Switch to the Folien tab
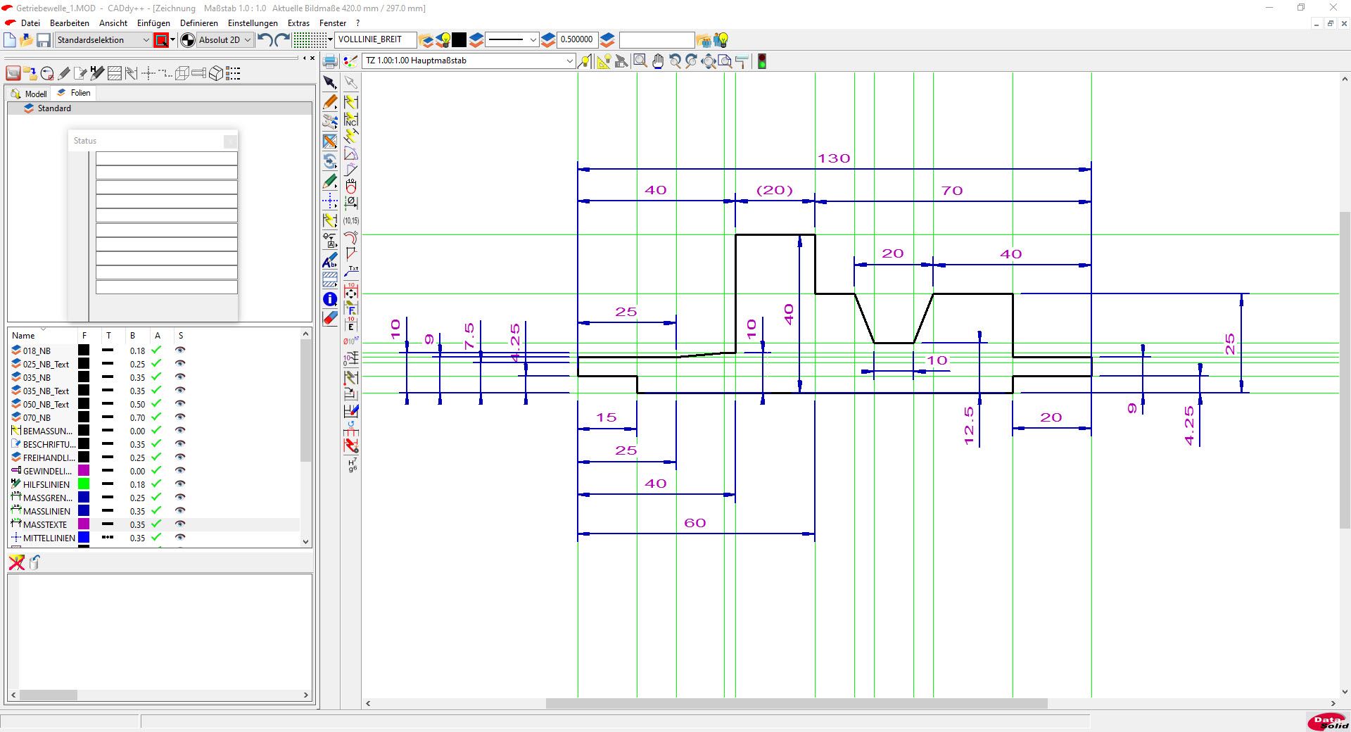The image size is (1351, 732). (74, 93)
